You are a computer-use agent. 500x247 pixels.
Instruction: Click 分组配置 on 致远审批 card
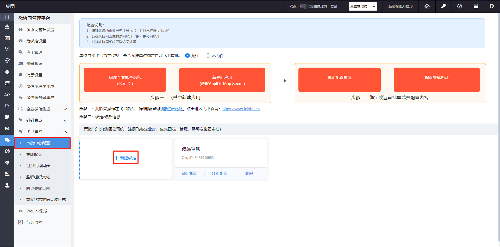(x=219, y=173)
